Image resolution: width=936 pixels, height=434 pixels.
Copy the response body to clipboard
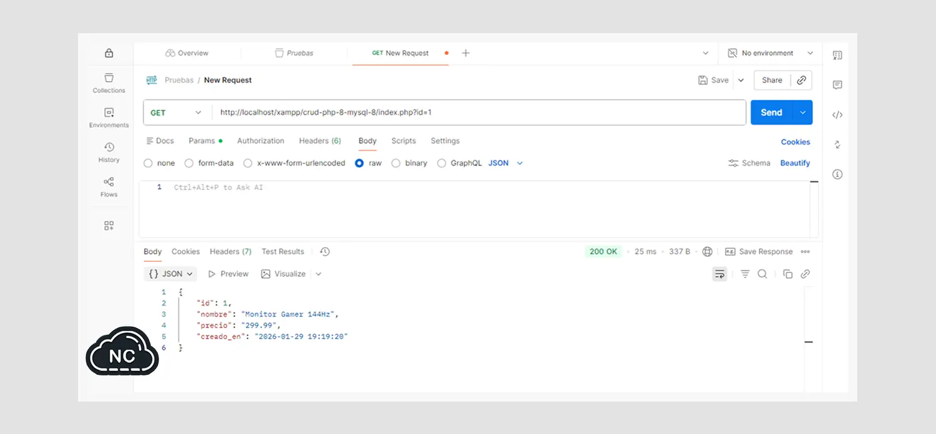[787, 274]
